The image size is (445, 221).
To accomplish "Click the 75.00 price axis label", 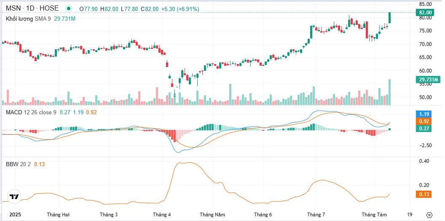I will coord(425,31).
